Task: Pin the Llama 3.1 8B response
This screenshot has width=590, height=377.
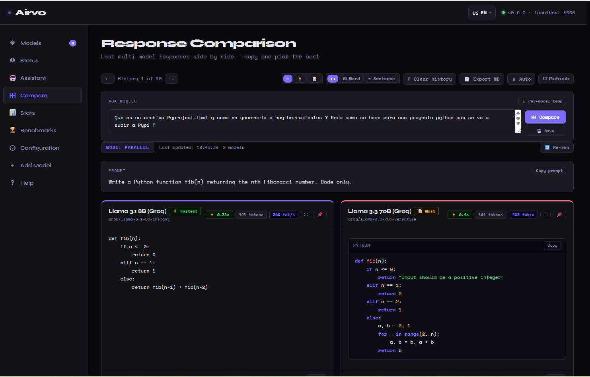Action: [x=320, y=215]
